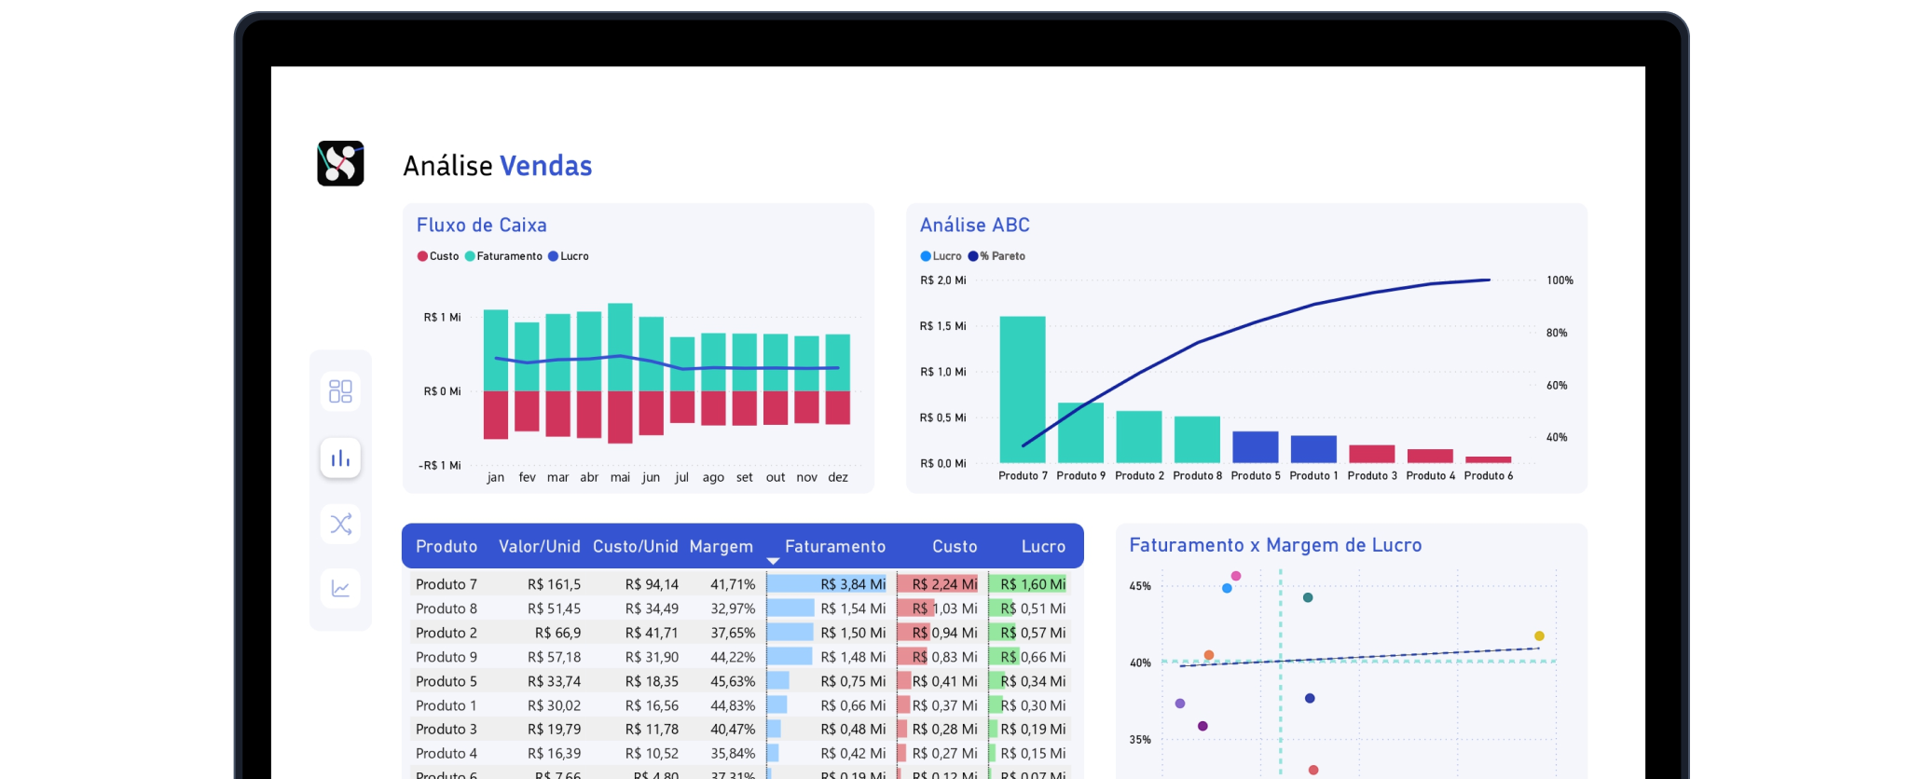Click the Fluxo de Caixa chart title

(482, 225)
